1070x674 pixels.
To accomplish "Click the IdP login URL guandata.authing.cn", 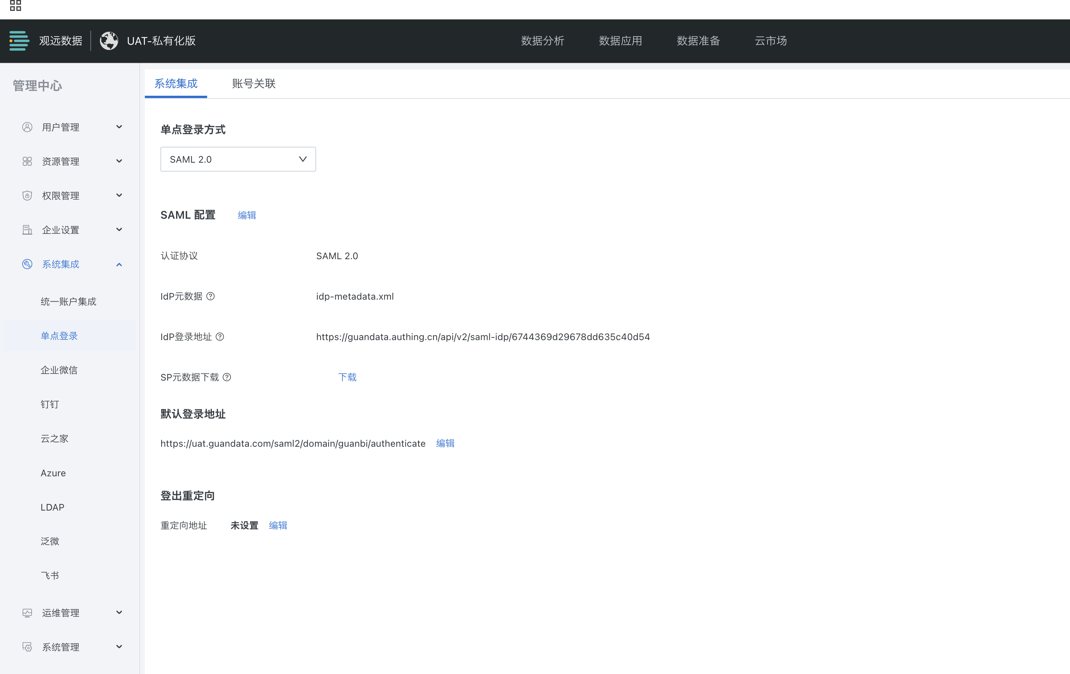I will click(483, 337).
